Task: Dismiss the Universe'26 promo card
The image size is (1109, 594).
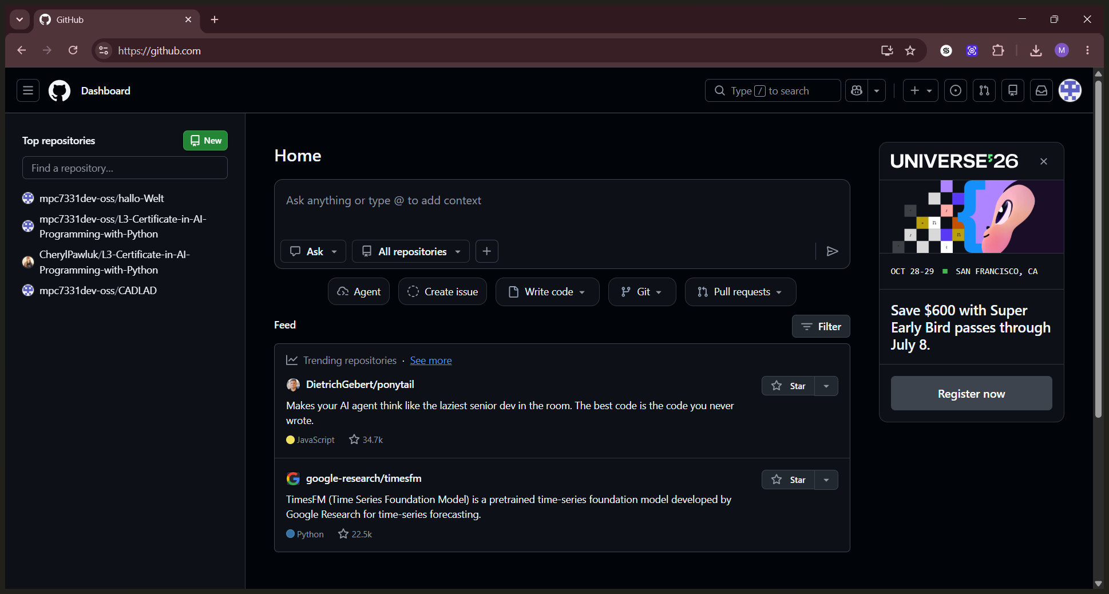Action: pos(1044,161)
